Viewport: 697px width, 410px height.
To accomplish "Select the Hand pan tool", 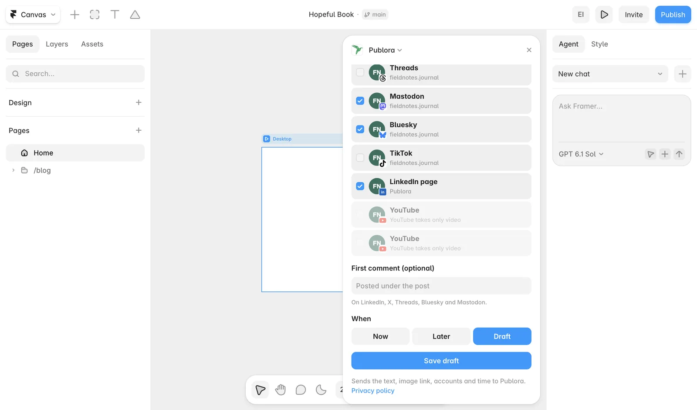I will (281, 390).
